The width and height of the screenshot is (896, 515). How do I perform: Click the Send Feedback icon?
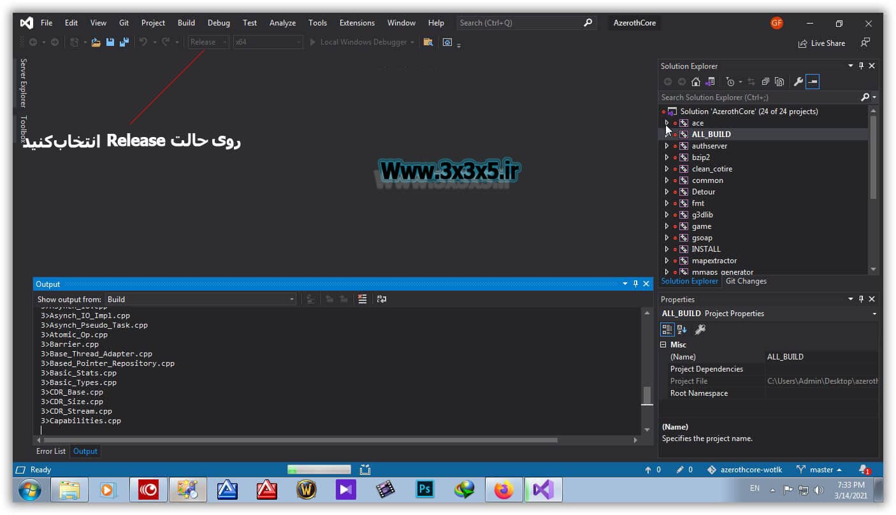[865, 43]
